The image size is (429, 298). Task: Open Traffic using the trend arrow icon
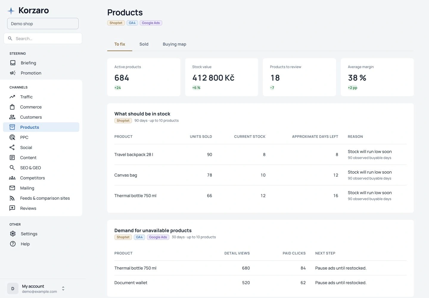pos(12,97)
